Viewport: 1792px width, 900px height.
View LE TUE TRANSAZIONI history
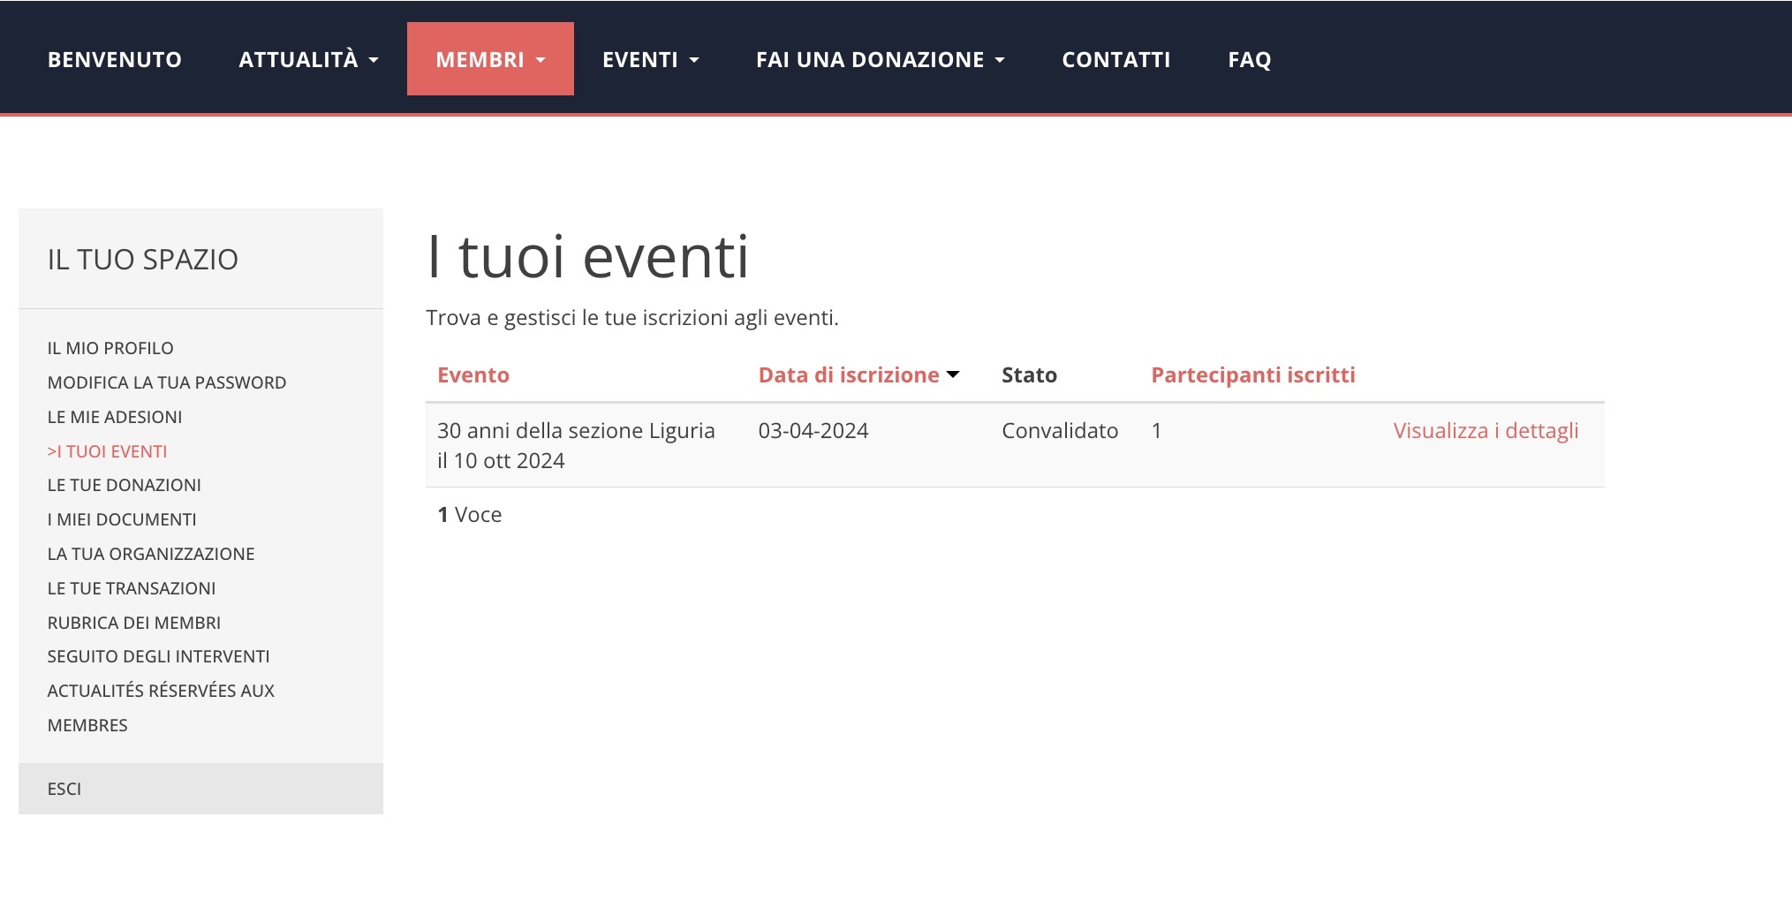(x=132, y=587)
